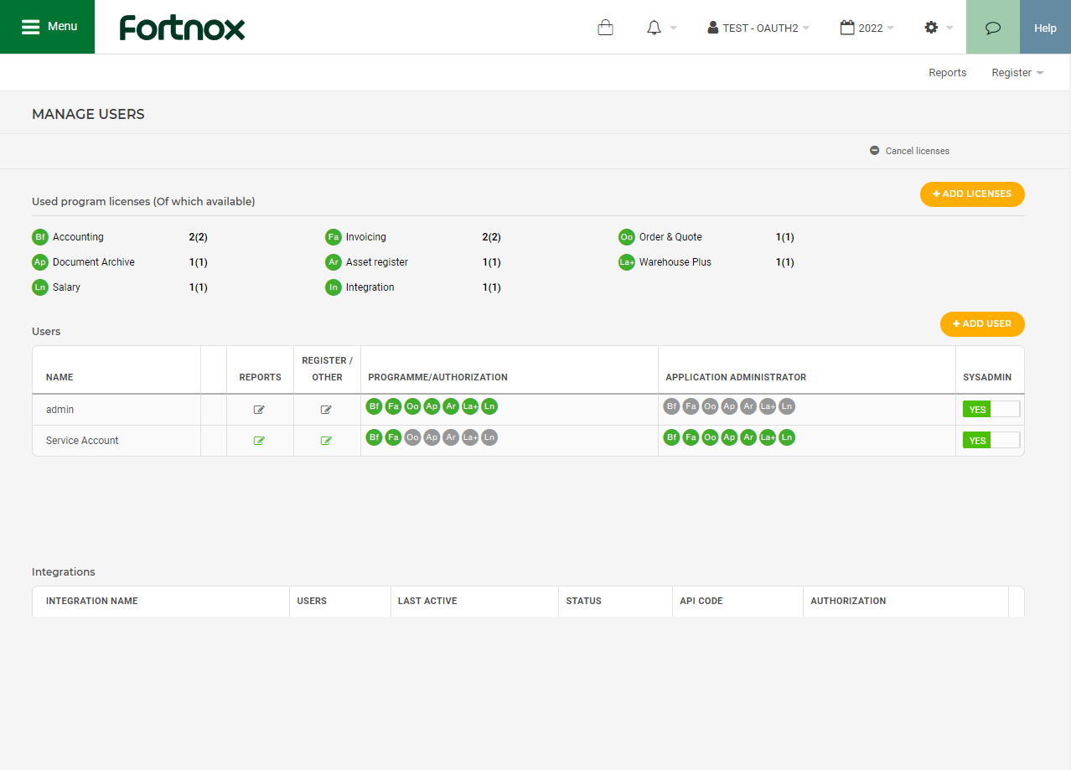Screen dimensions: 1071x770
Task: Click the Warehouse Plus license icon
Action: (x=627, y=262)
